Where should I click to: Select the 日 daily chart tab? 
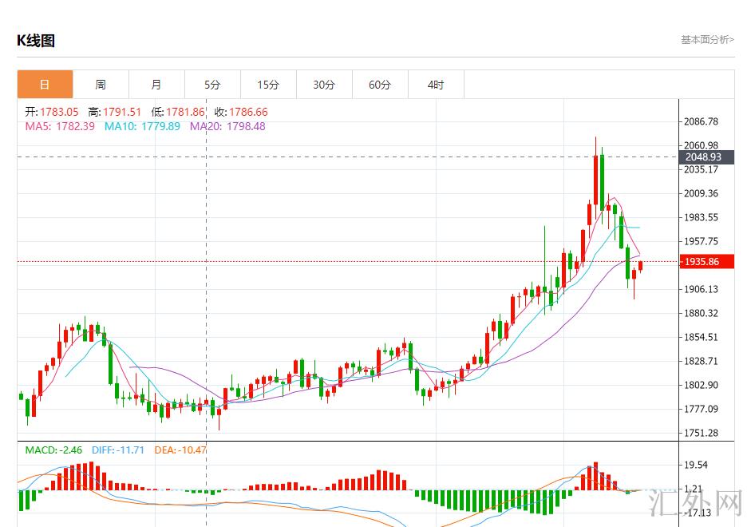pos(45,85)
